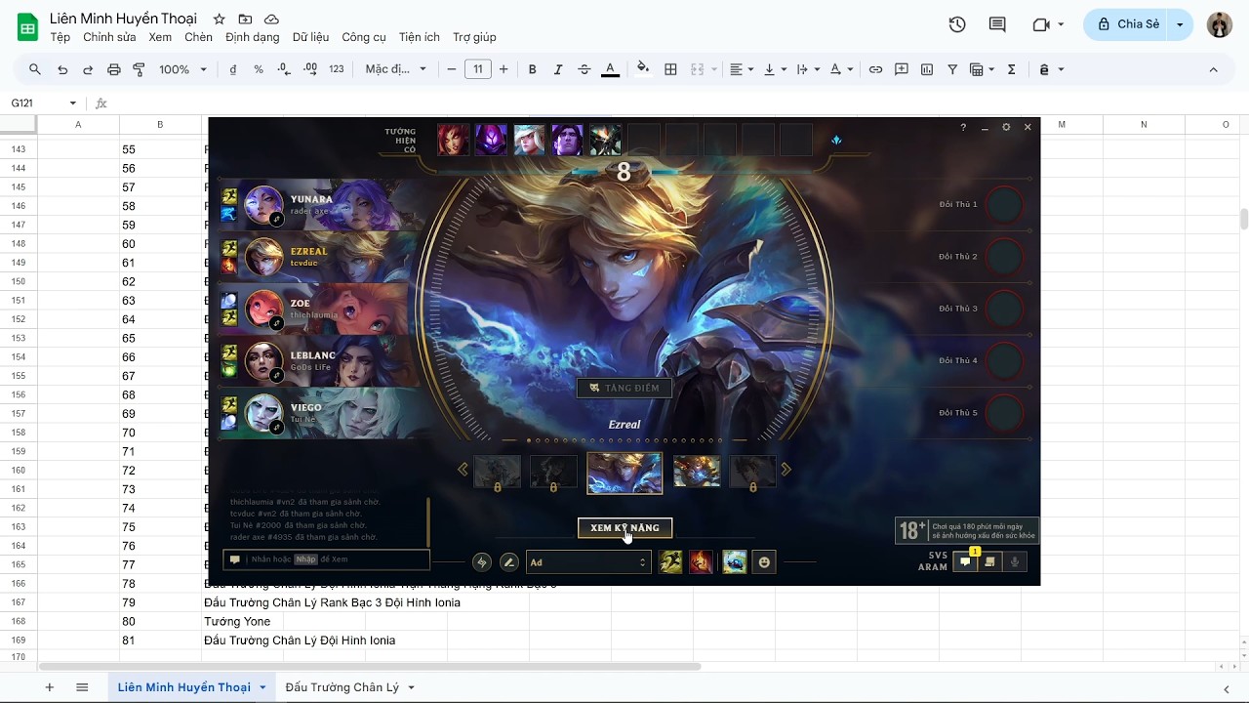Open horizontal align dropdown
The image size is (1249, 703).
[x=742, y=69]
